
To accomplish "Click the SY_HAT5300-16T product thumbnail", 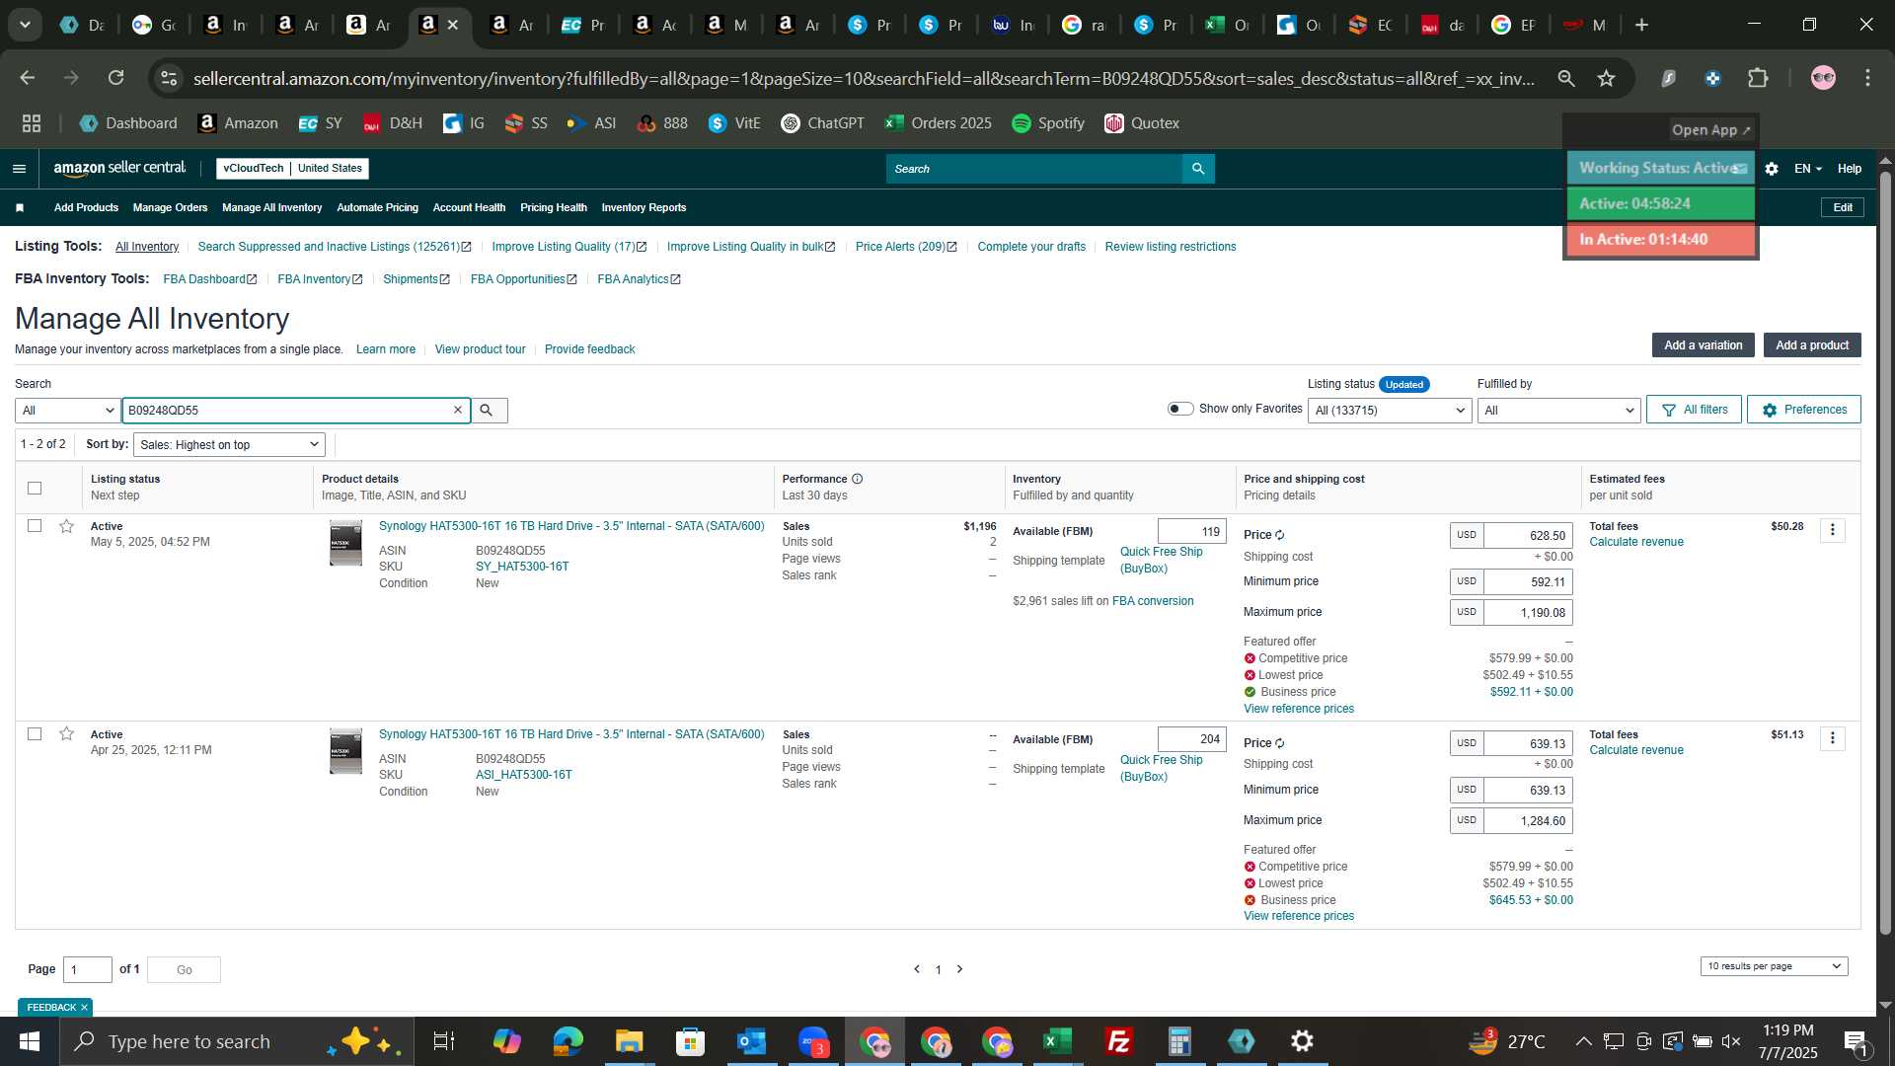I will pyautogui.click(x=345, y=543).
